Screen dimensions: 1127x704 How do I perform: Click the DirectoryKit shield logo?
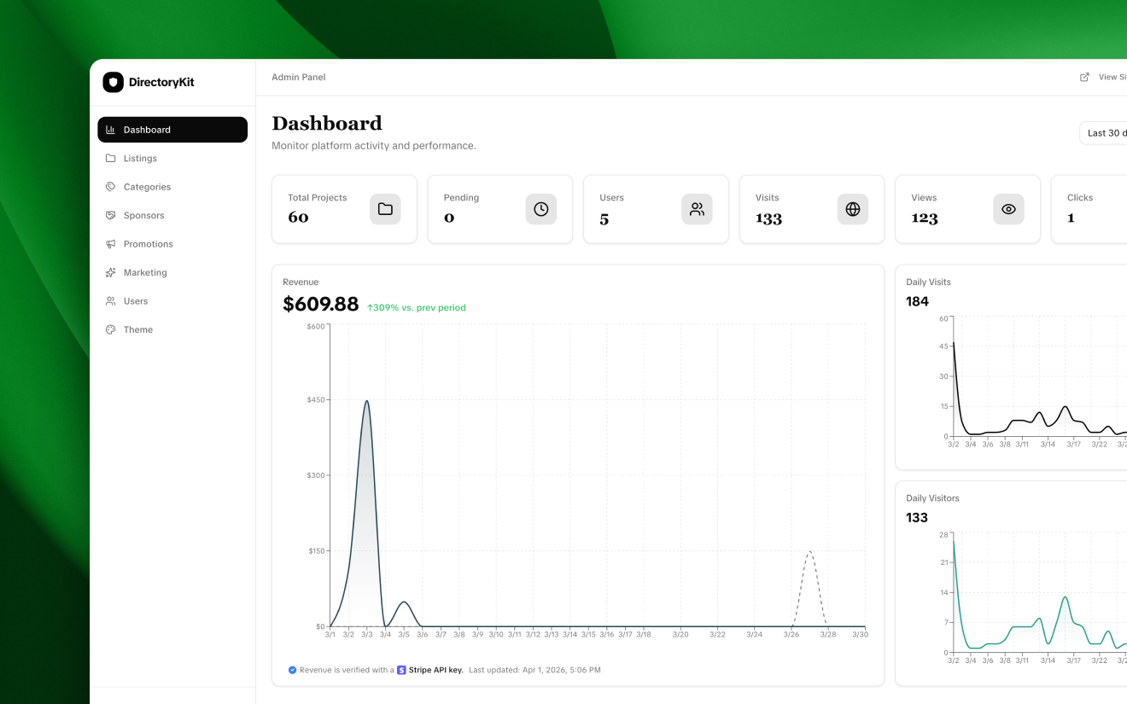pyautogui.click(x=113, y=82)
